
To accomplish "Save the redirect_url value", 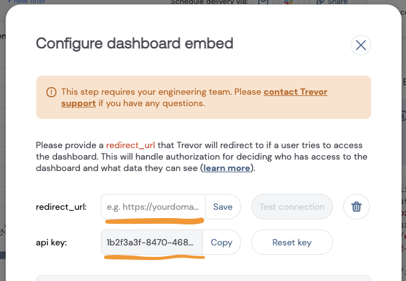I will (x=223, y=207).
